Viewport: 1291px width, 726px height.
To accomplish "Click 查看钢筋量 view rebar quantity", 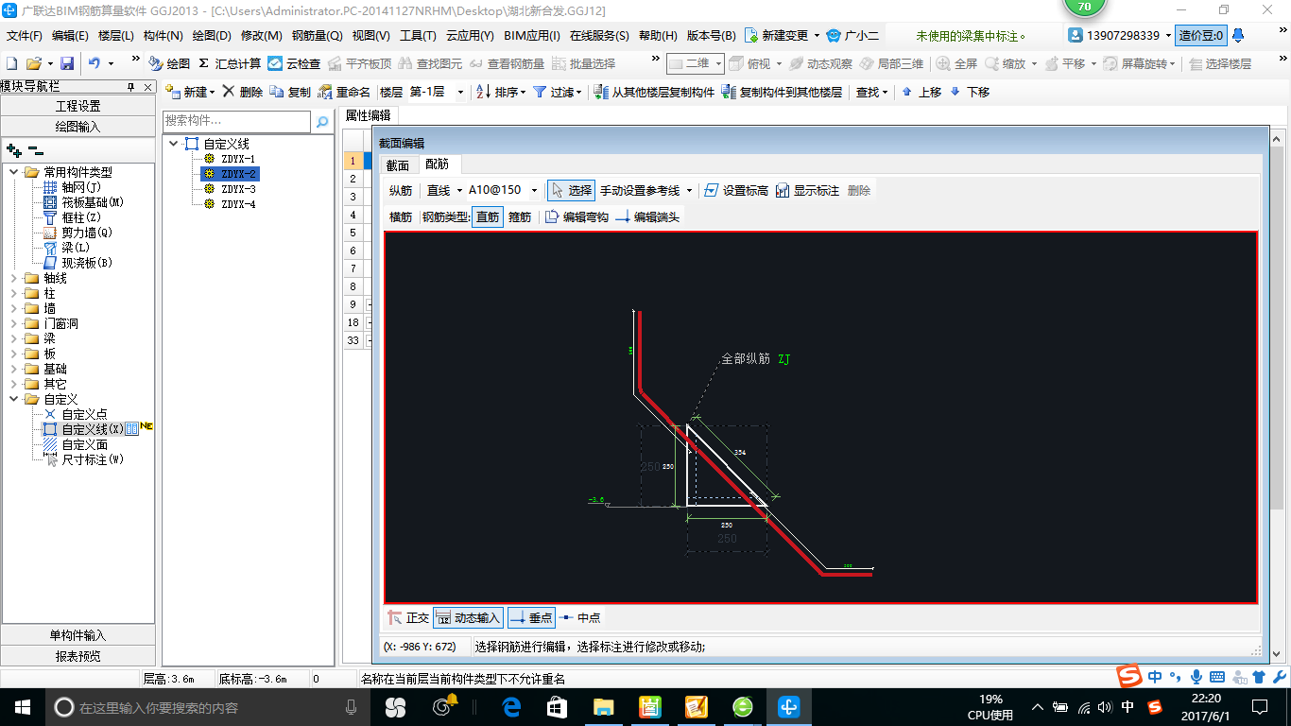I will 507,63.
